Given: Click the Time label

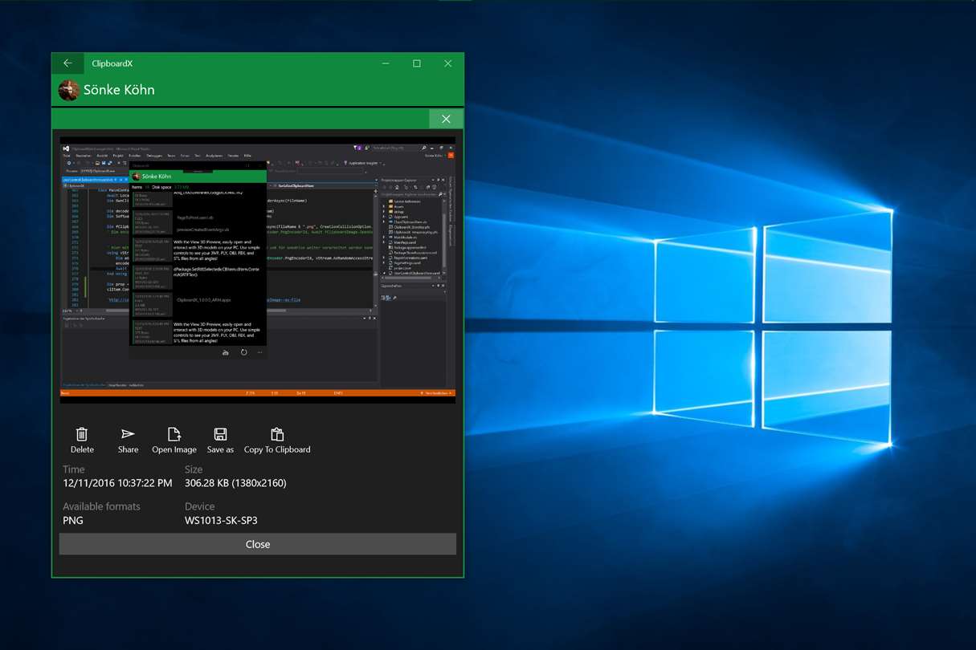Looking at the screenshot, I should [74, 469].
